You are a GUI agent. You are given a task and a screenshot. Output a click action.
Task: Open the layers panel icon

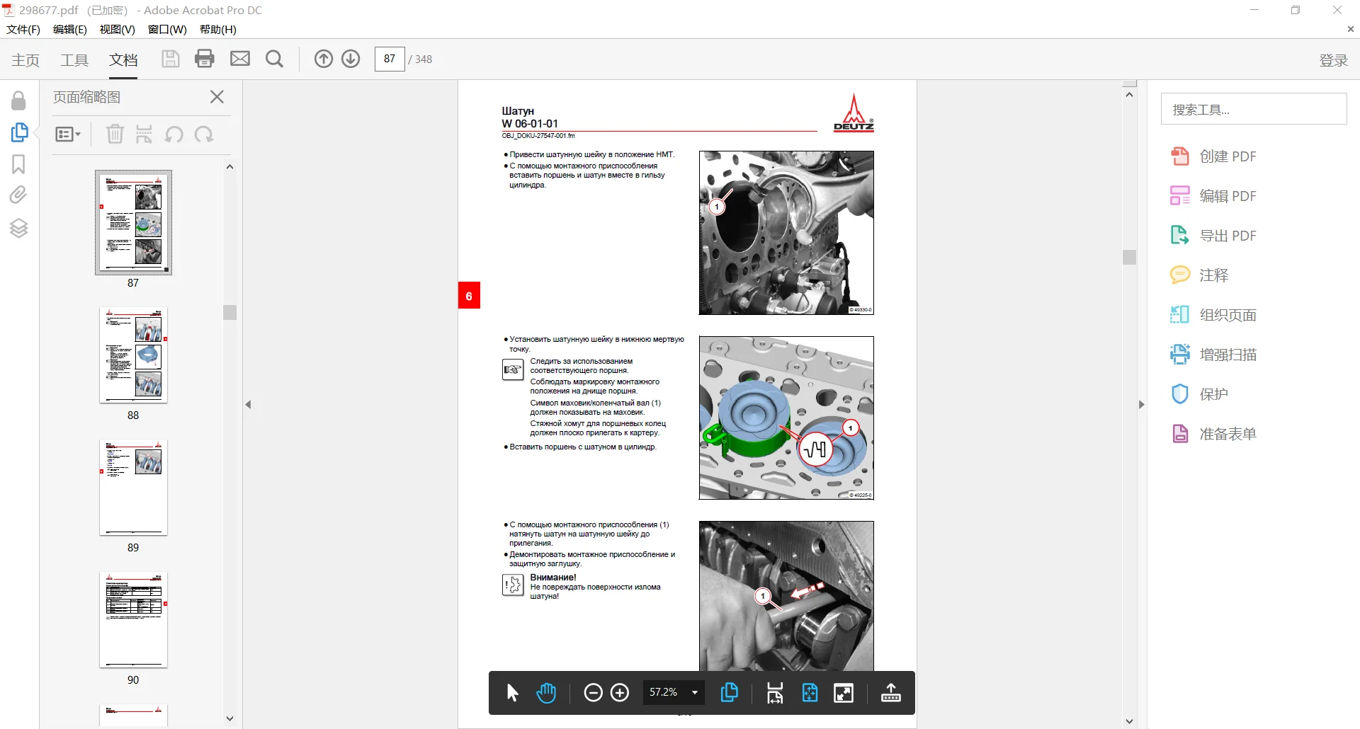click(18, 228)
